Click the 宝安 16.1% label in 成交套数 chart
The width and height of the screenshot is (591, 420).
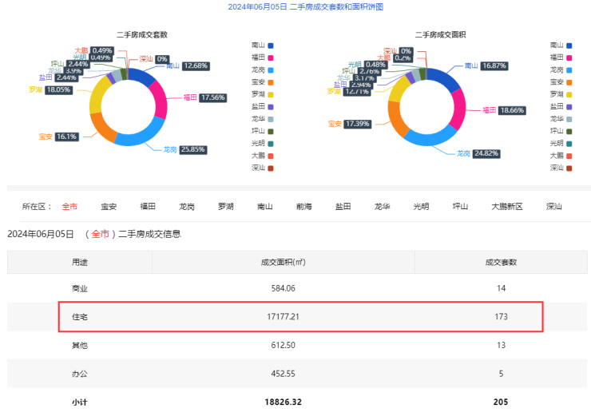[x=59, y=137]
